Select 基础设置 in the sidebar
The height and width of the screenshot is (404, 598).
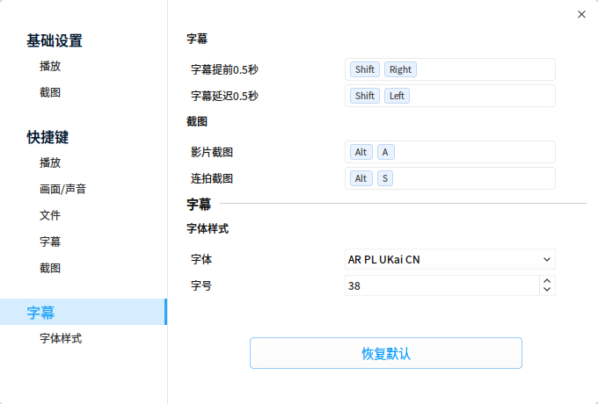(55, 40)
